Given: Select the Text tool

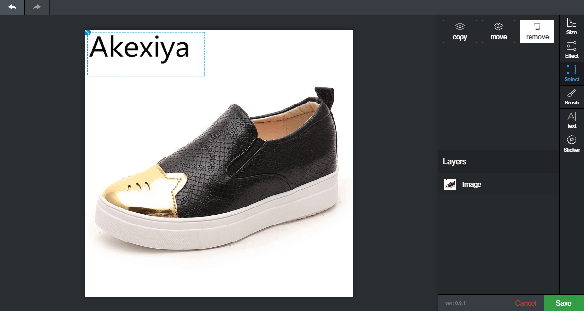Looking at the screenshot, I should point(572,121).
